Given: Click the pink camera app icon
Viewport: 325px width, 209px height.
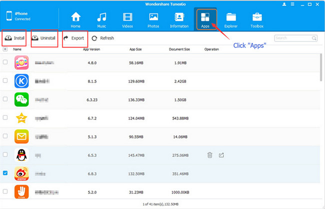Looking at the screenshot, I should (x=21, y=62).
